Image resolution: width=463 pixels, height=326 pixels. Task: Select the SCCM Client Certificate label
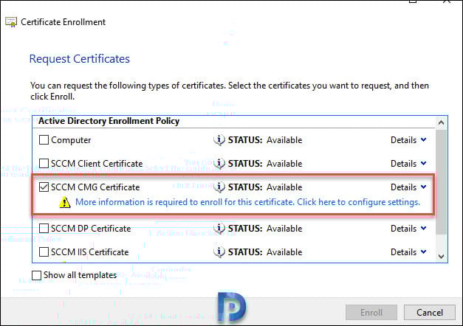[x=97, y=164]
